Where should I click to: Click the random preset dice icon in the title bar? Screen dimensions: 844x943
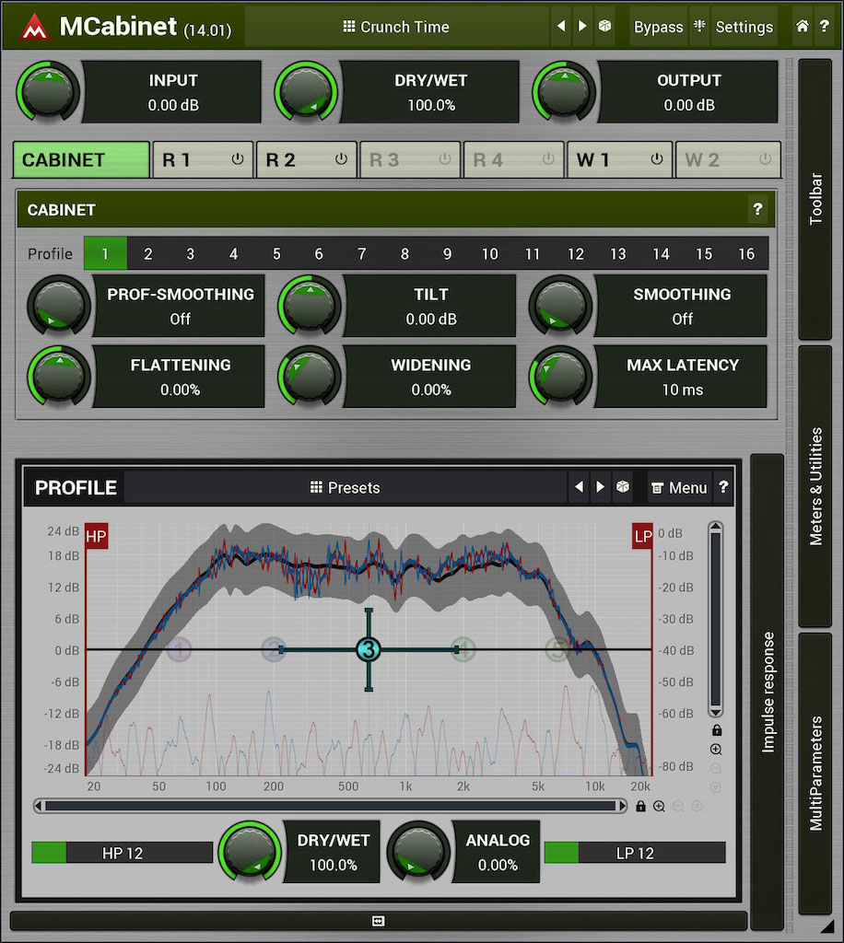click(x=604, y=27)
